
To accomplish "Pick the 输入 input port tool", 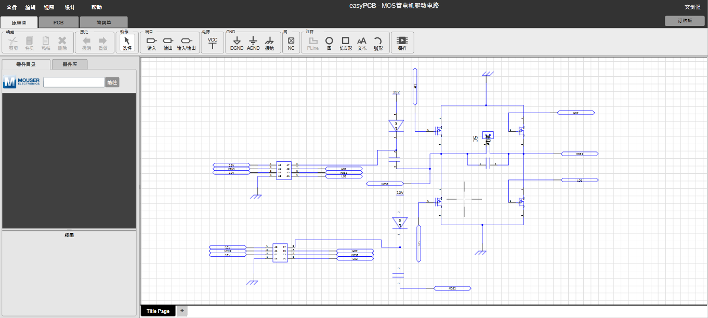I will coord(152,43).
